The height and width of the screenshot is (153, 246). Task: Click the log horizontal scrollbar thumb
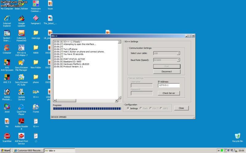[66, 101]
